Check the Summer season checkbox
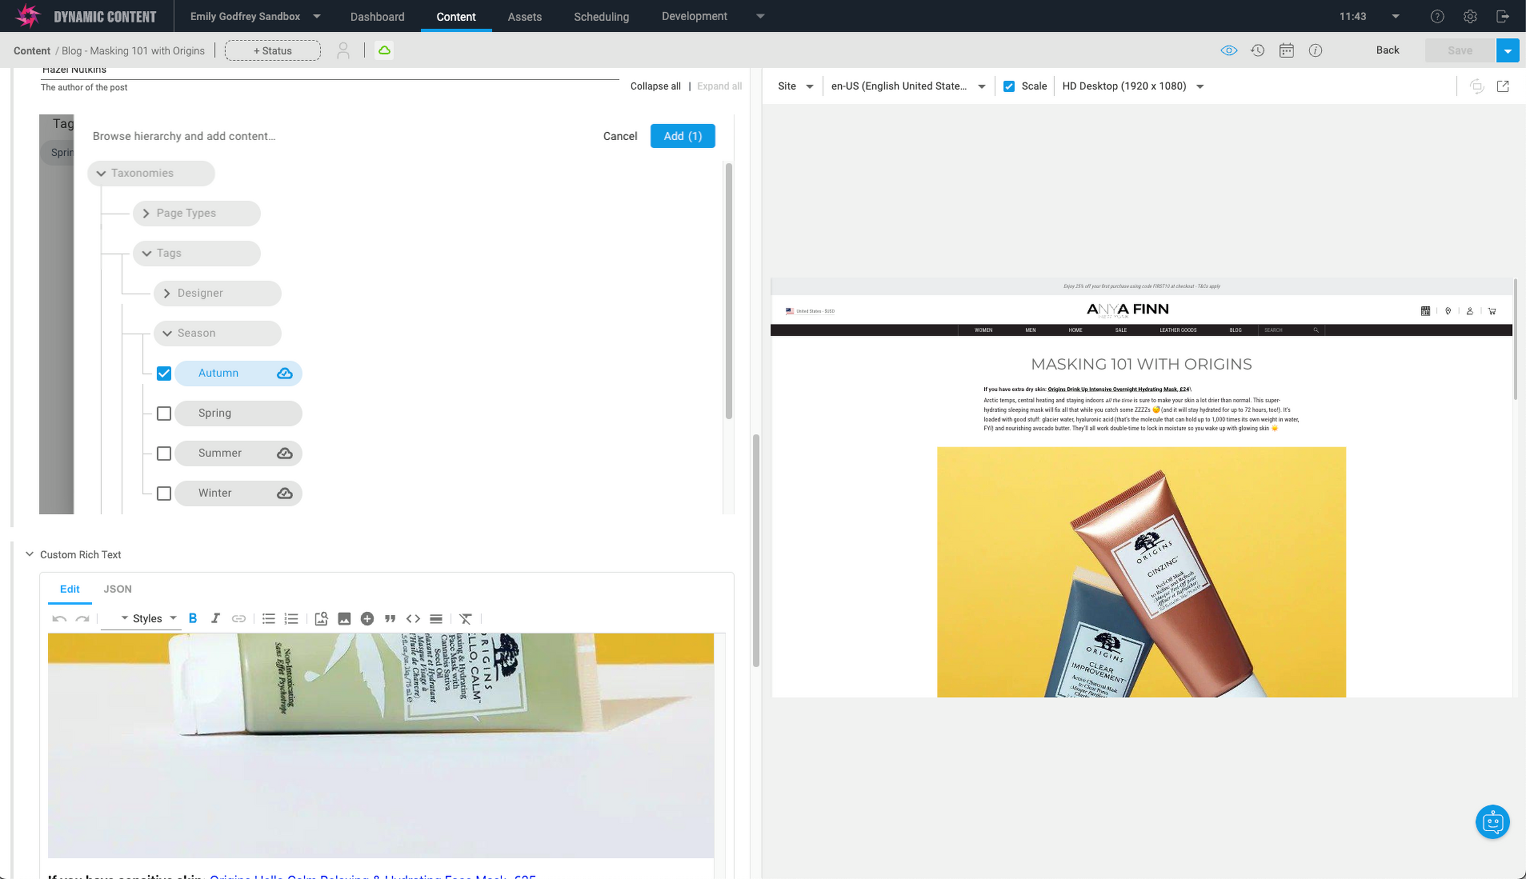1526x879 pixels. (164, 453)
